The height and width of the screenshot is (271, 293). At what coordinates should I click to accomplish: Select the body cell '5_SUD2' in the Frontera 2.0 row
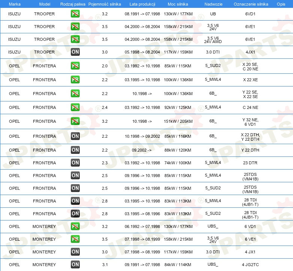(x=213, y=66)
